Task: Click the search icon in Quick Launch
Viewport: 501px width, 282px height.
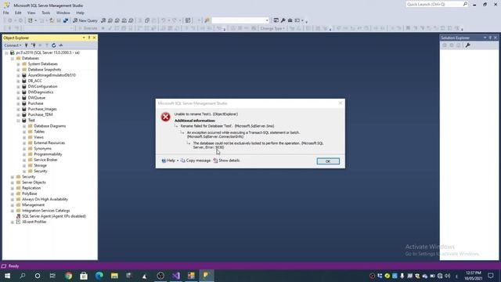Action: (465, 4)
